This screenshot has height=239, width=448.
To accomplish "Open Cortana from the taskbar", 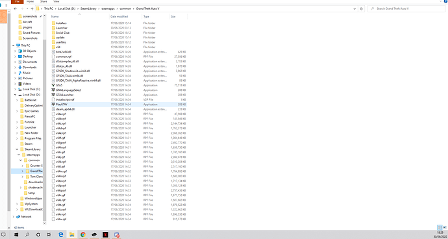I will tap(38, 234).
